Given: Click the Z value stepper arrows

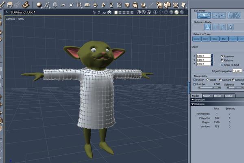Looking at the screenshot, I should tap(212, 64).
